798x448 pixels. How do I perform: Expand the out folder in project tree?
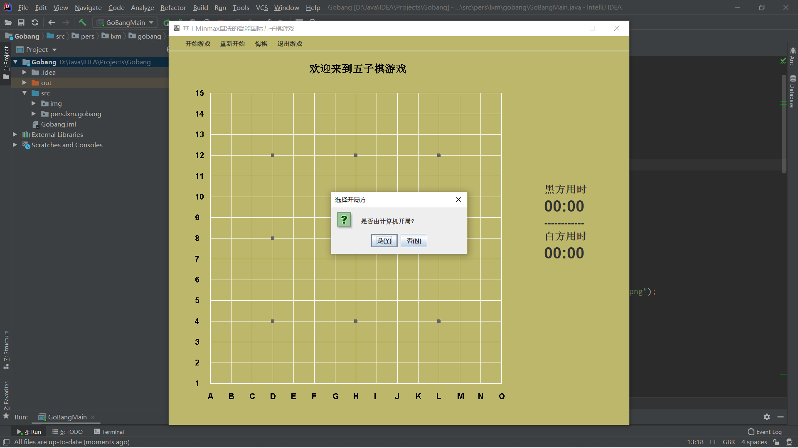[x=25, y=83]
